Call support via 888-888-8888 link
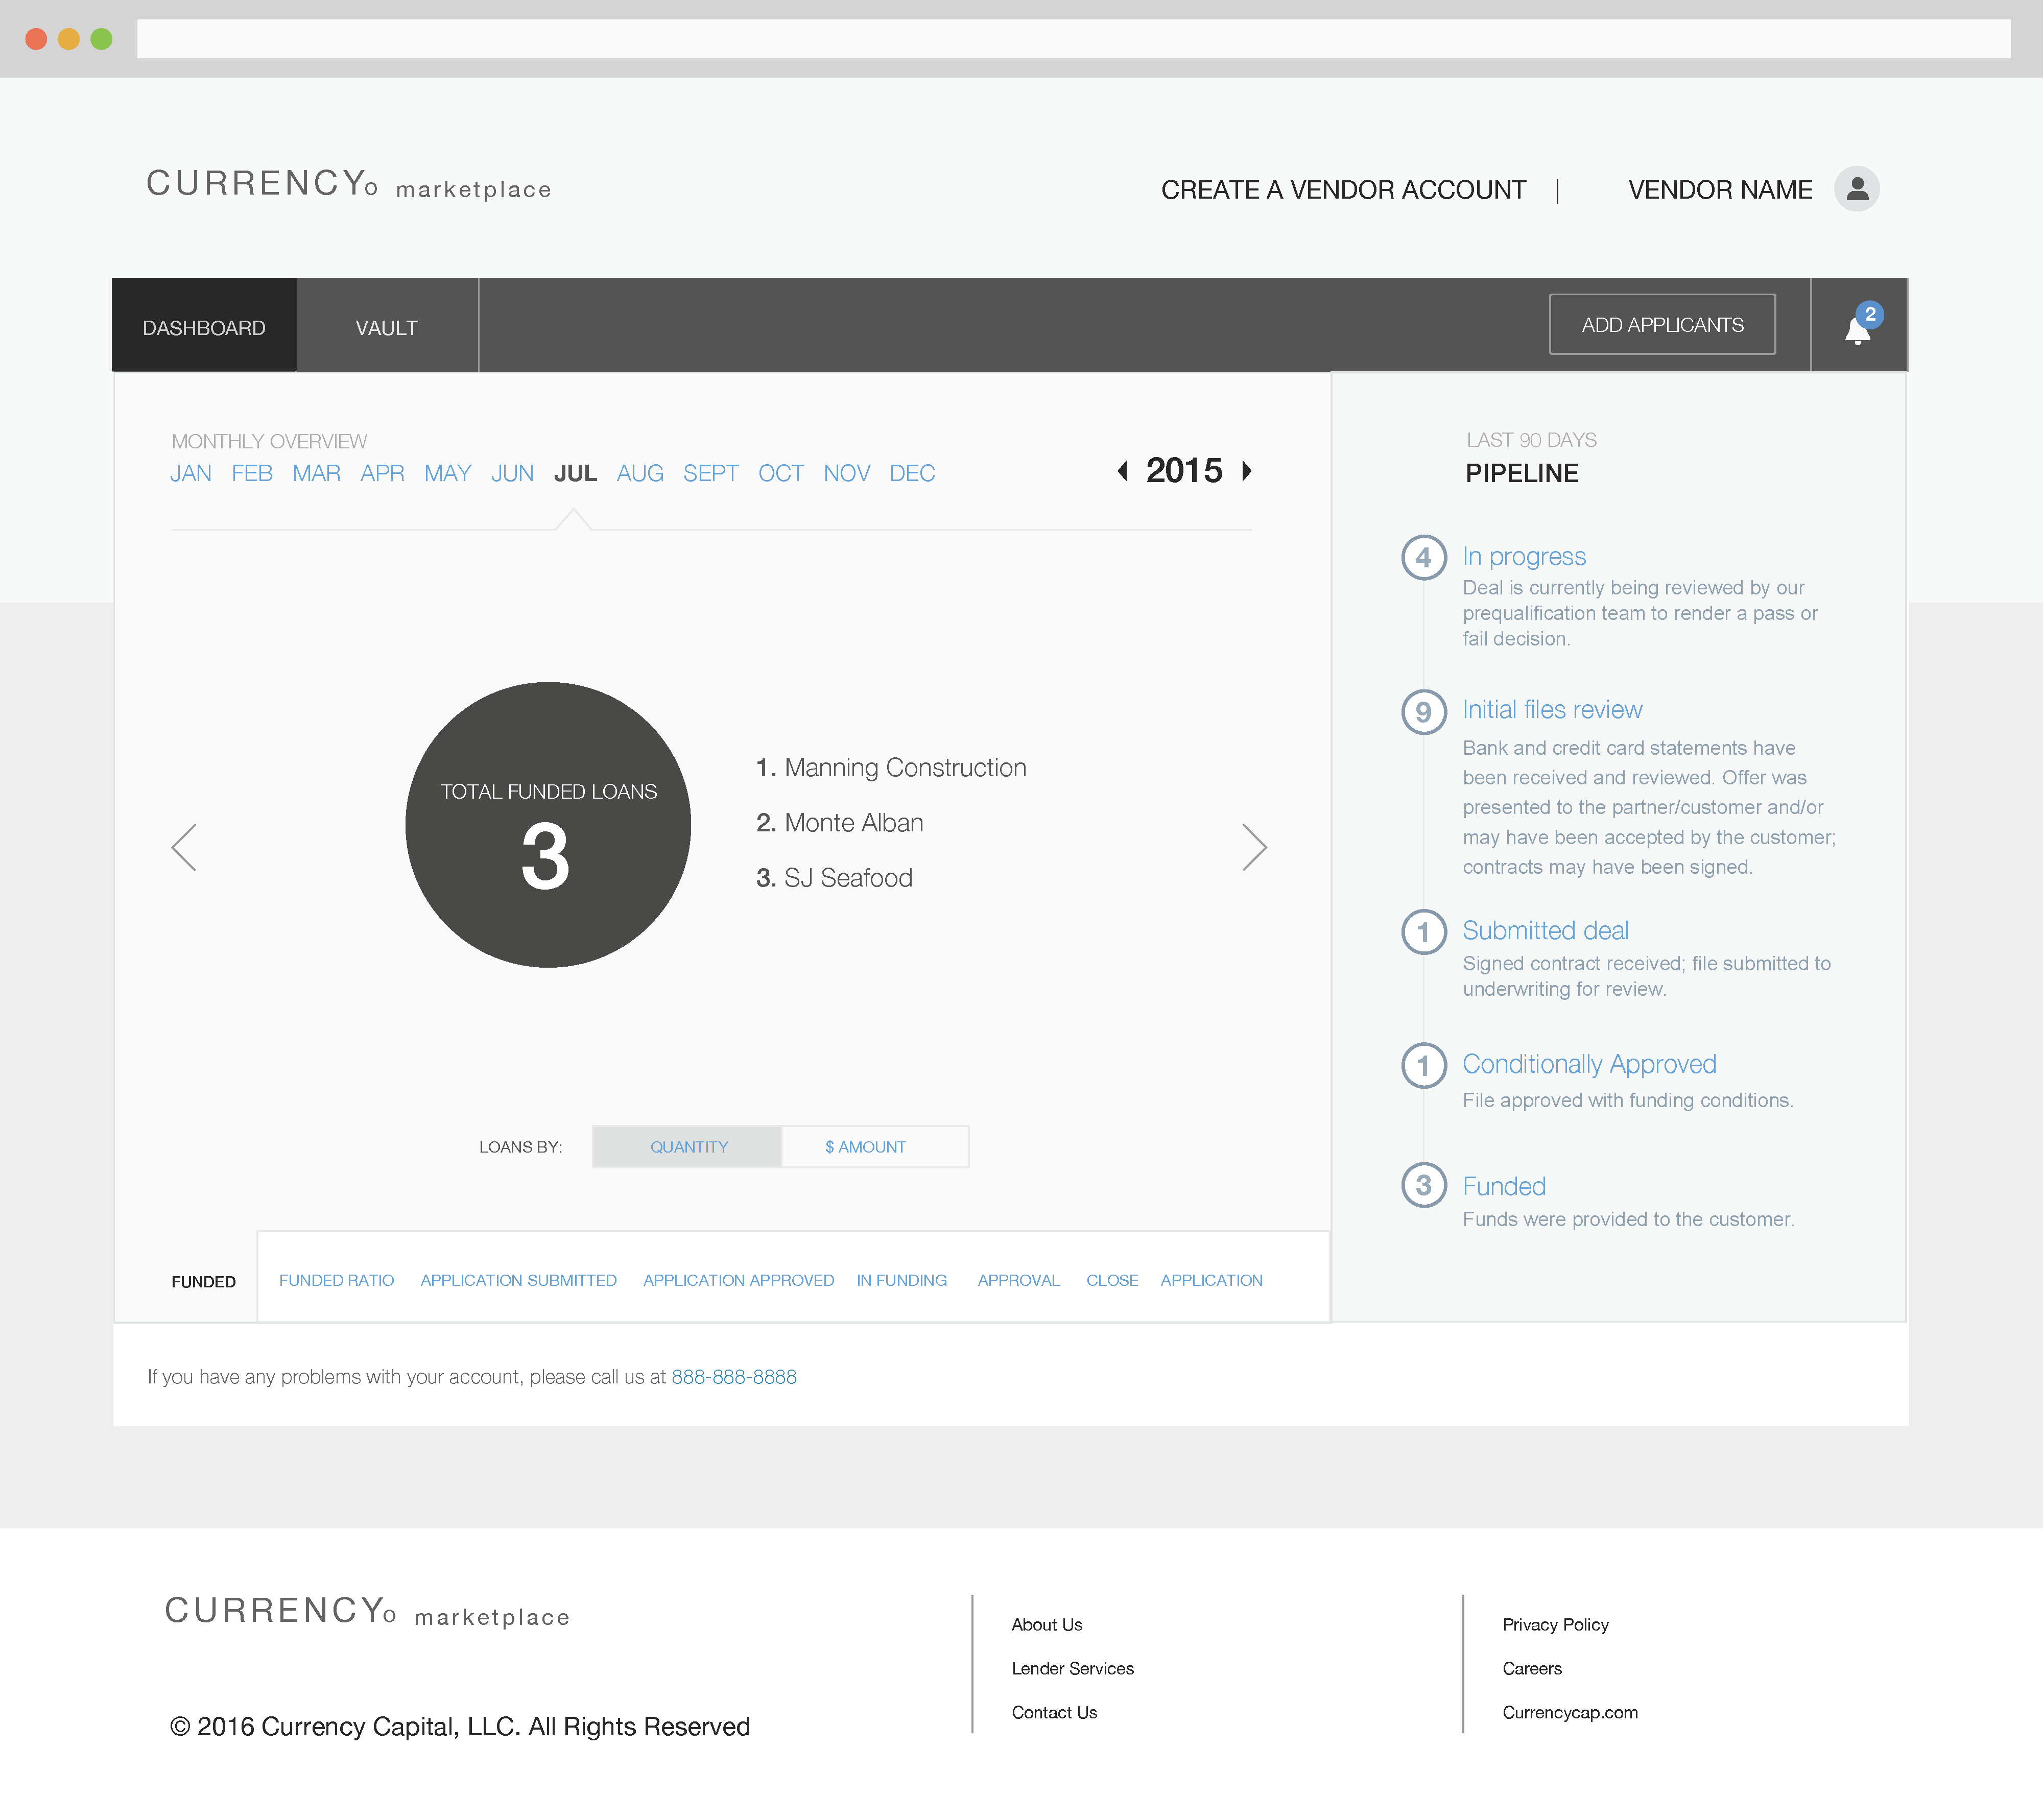Viewport: 2043px width, 1820px height. pos(734,1376)
